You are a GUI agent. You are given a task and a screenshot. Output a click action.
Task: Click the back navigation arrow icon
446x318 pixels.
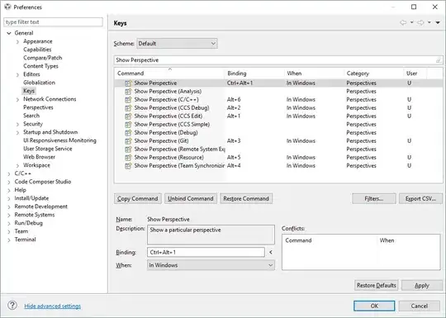[x=403, y=22]
